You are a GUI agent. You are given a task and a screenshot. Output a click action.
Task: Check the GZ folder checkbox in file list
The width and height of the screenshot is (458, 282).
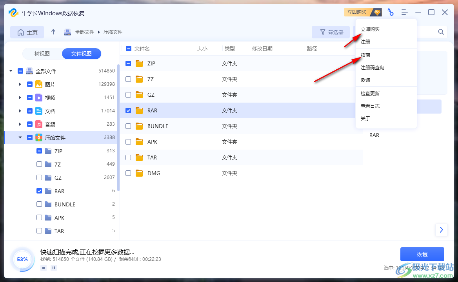tap(128, 95)
